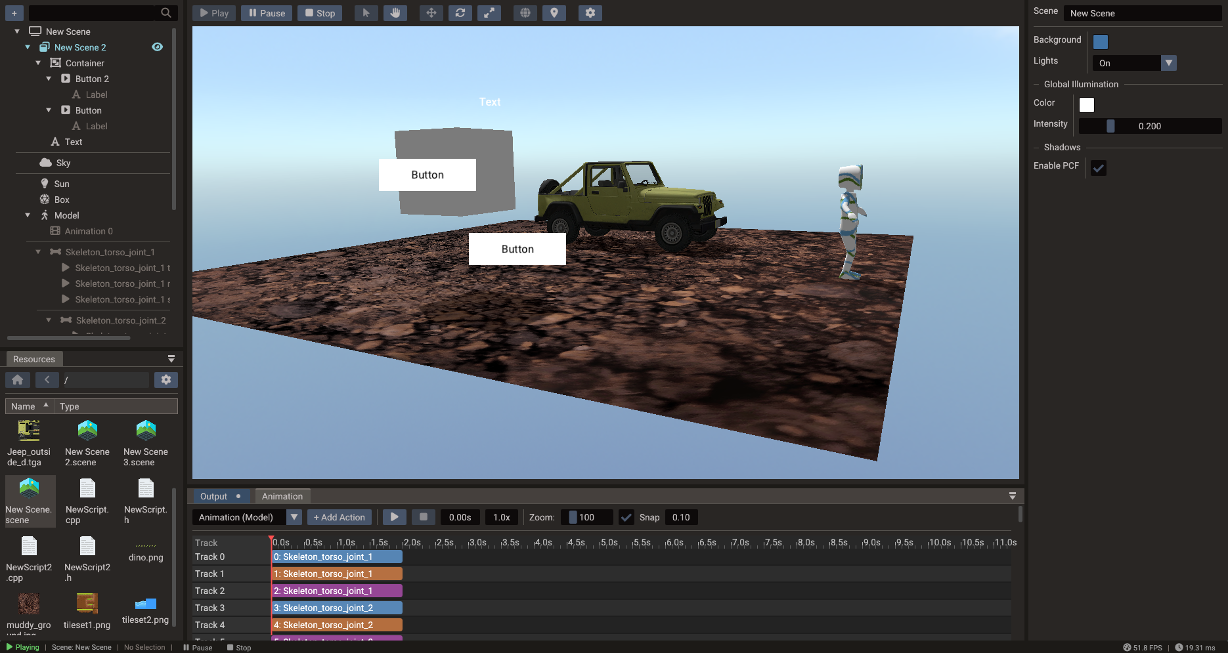Viewport: 1228px width, 653px height.
Task: Collapse the New Scene root node
Action: click(17, 31)
